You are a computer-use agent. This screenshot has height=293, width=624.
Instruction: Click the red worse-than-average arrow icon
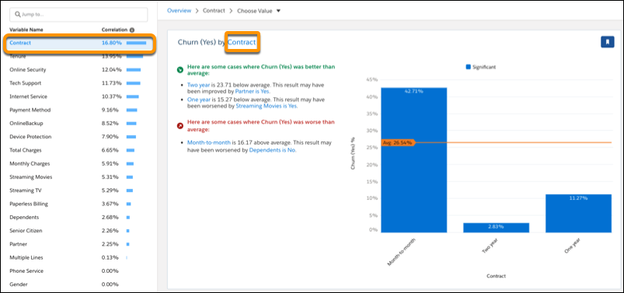(x=180, y=126)
